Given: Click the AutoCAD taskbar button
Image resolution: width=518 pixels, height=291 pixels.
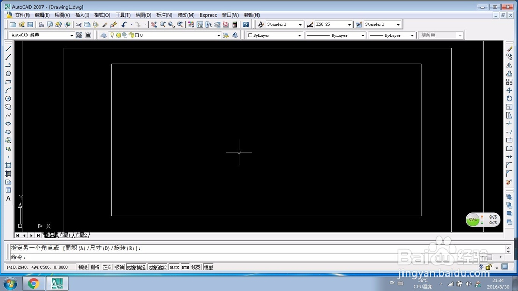Looking at the screenshot, I should click(x=57, y=283).
